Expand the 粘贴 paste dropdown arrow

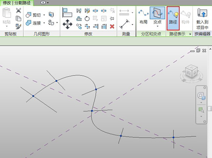point(7,26)
